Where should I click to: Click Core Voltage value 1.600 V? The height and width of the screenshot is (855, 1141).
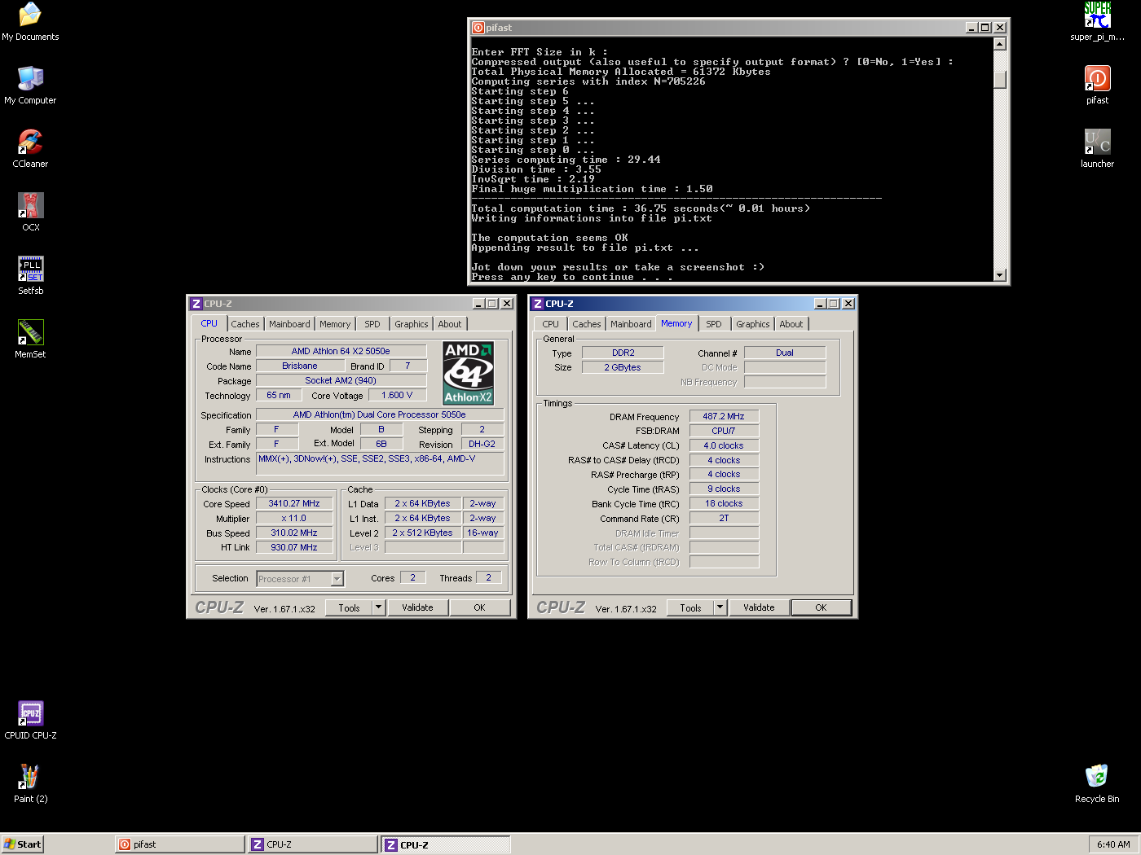tap(397, 395)
